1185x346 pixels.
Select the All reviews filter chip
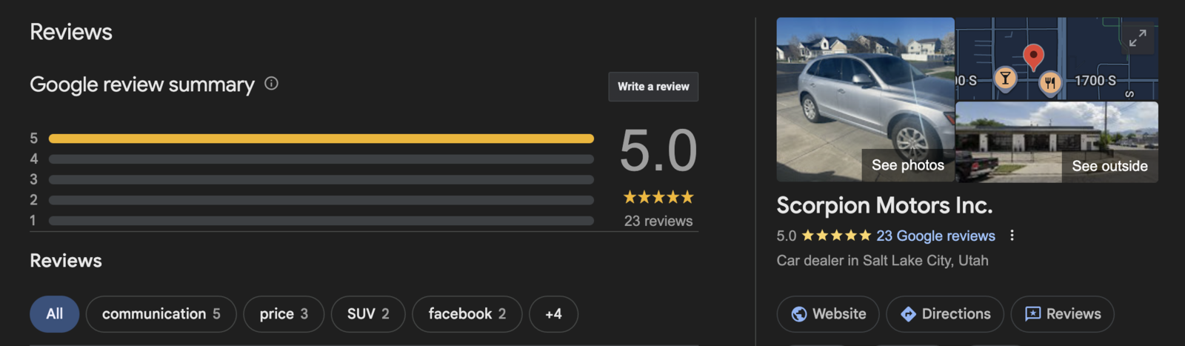(54, 314)
